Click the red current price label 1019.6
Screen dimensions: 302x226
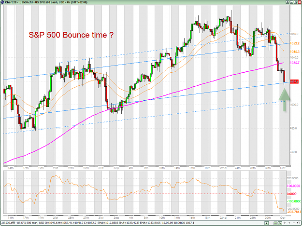pos(294,81)
